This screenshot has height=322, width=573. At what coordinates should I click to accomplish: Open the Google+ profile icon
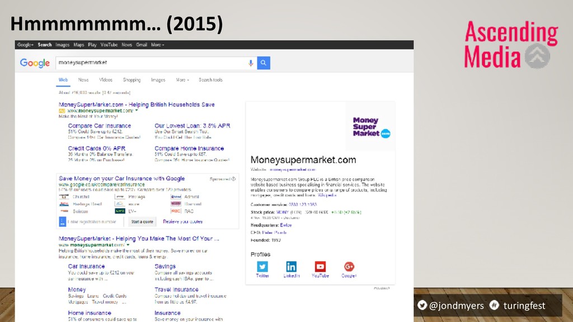(x=349, y=267)
